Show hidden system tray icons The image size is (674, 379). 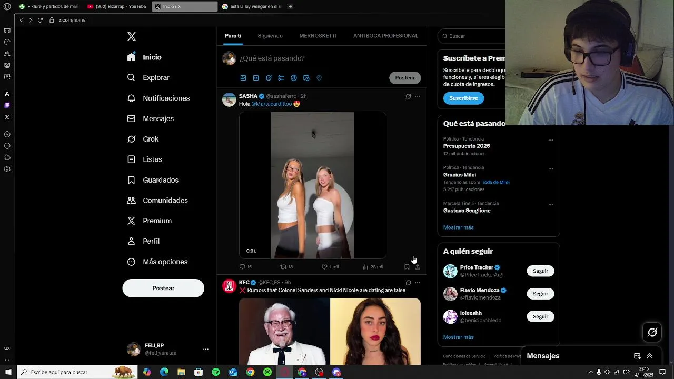(590, 372)
